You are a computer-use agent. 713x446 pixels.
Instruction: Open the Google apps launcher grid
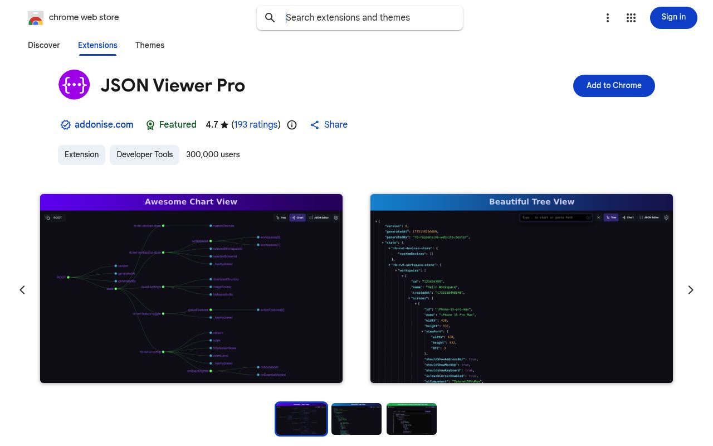(631, 18)
